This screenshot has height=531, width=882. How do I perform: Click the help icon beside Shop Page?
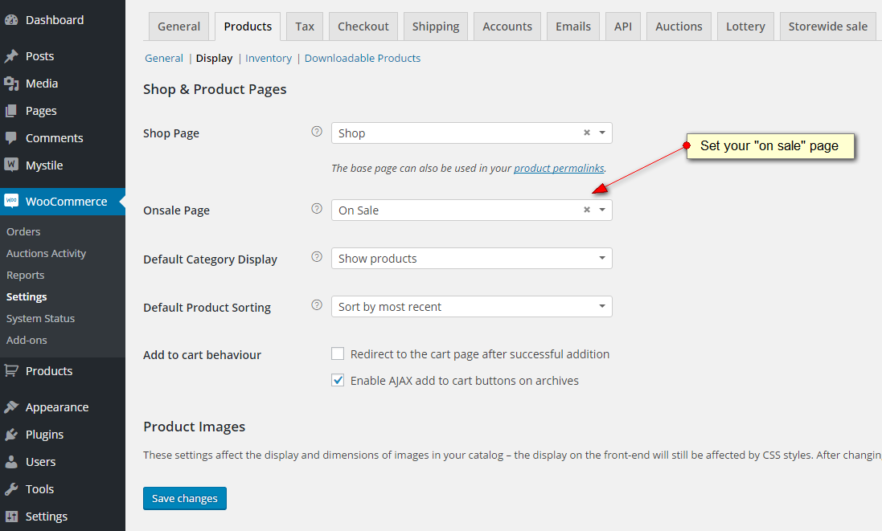[x=317, y=132]
